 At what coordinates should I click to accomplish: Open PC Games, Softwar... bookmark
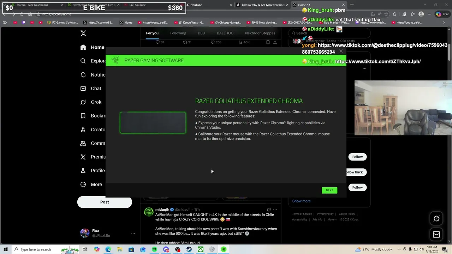coord(63,23)
